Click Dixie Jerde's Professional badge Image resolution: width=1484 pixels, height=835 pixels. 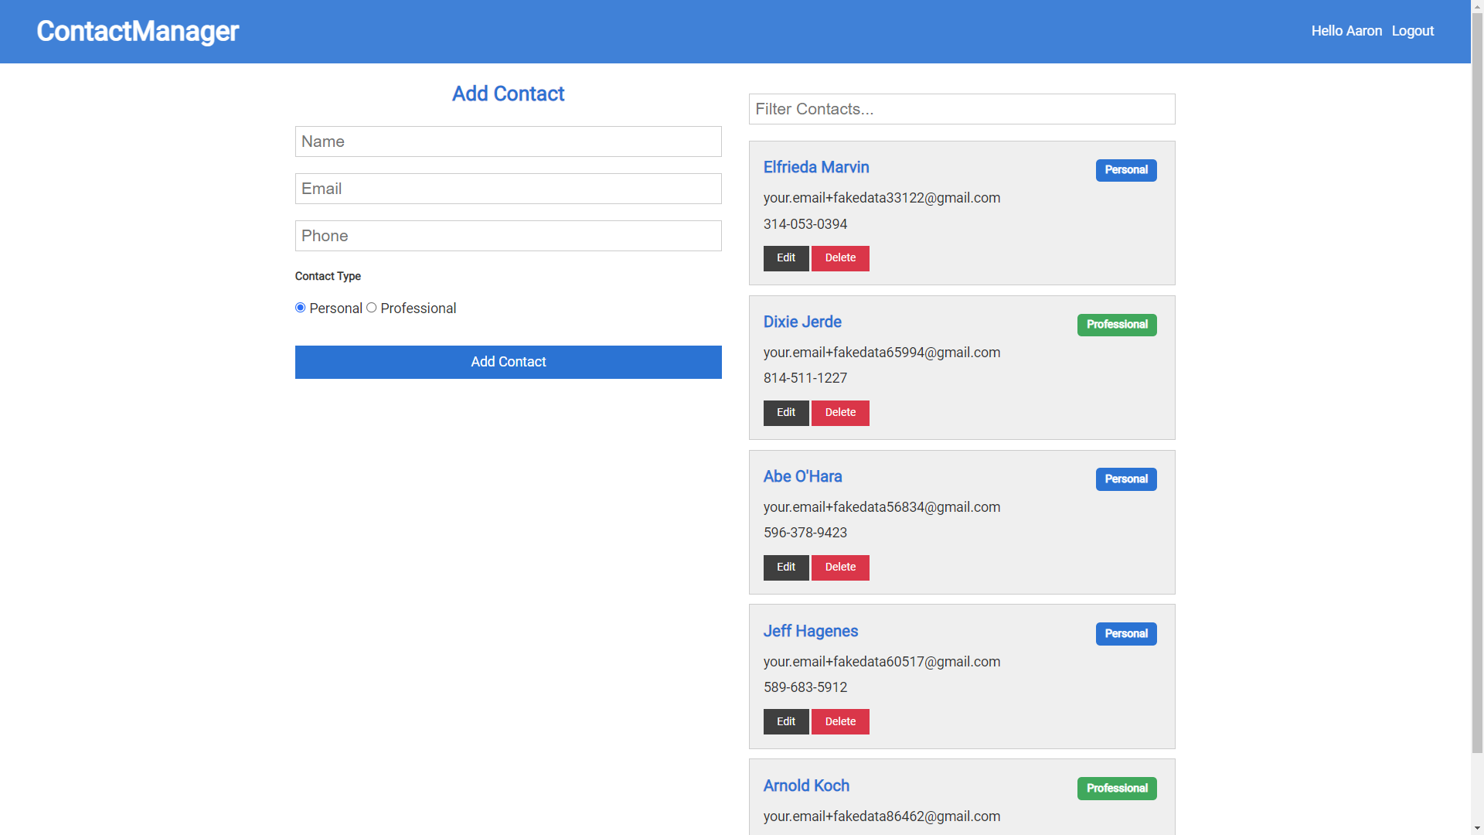pyautogui.click(x=1116, y=325)
